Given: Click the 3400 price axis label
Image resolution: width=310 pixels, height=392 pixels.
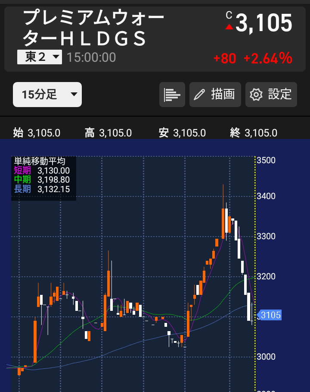Looking at the screenshot, I should [266, 196].
